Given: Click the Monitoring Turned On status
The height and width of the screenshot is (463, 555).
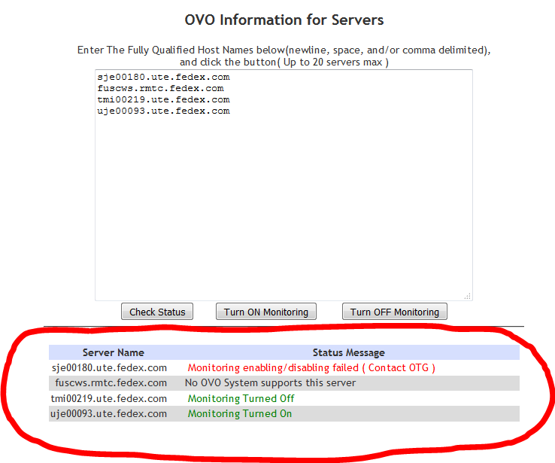Looking at the screenshot, I should [240, 413].
